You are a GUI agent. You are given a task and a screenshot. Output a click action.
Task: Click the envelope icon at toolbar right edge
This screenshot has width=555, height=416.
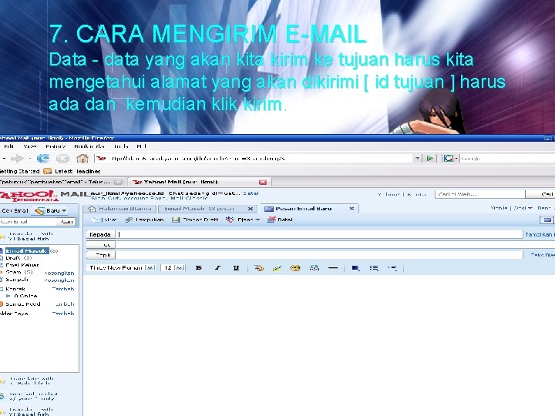pyautogui.click(x=547, y=220)
